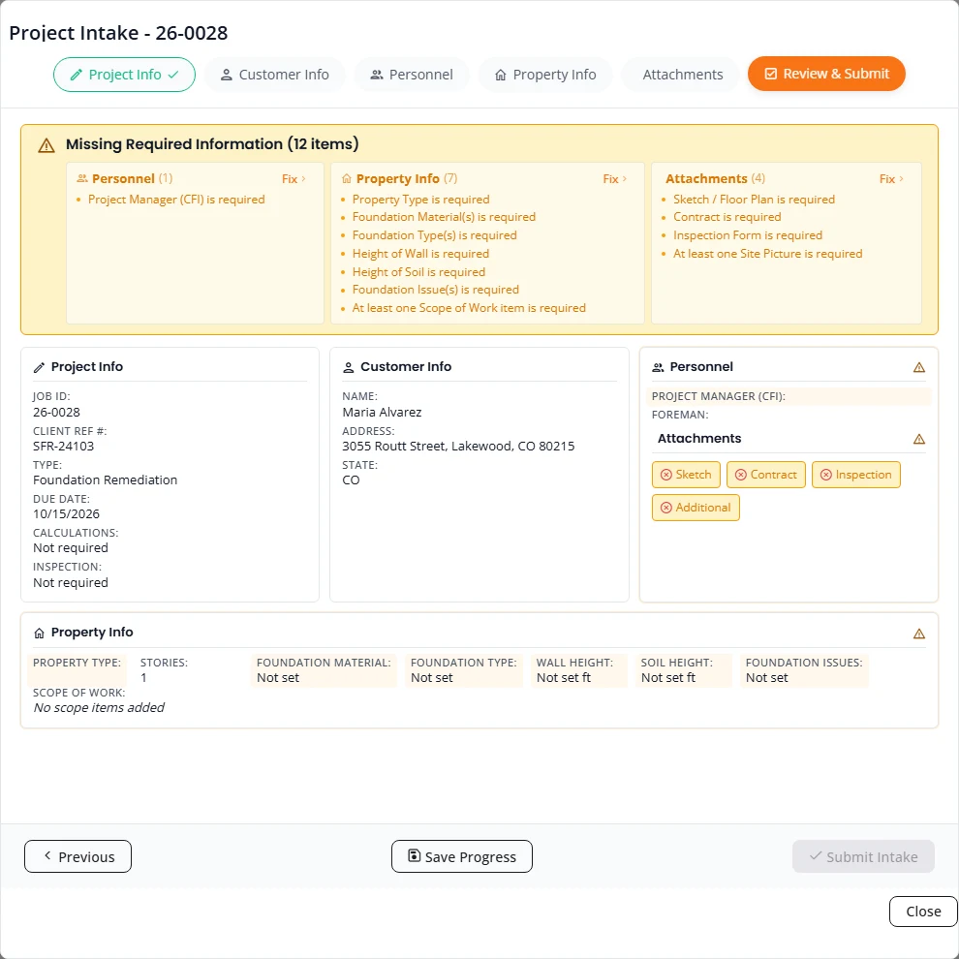This screenshot has height=959, width=959.
Task: Click 'Contract is required' message
Action: (727, 217)
